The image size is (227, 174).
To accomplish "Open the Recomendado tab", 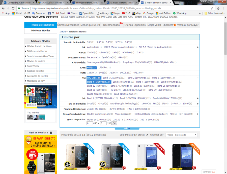I will [x=111, y=25].
